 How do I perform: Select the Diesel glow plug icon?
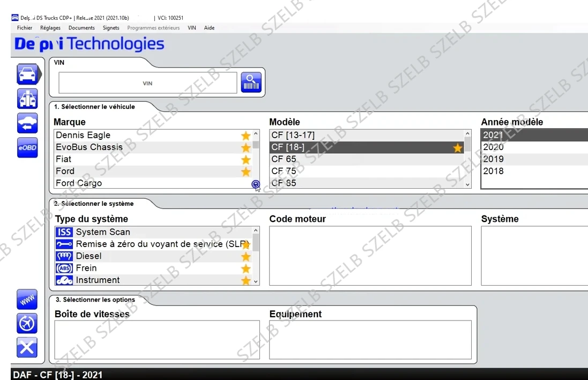click(64, 256)
